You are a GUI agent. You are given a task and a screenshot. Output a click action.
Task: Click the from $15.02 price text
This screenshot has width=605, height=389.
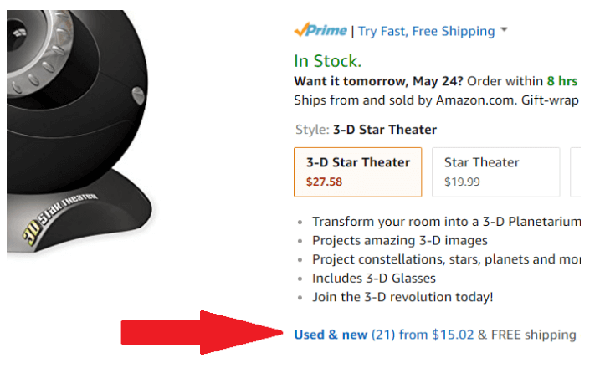click(437, 335)
